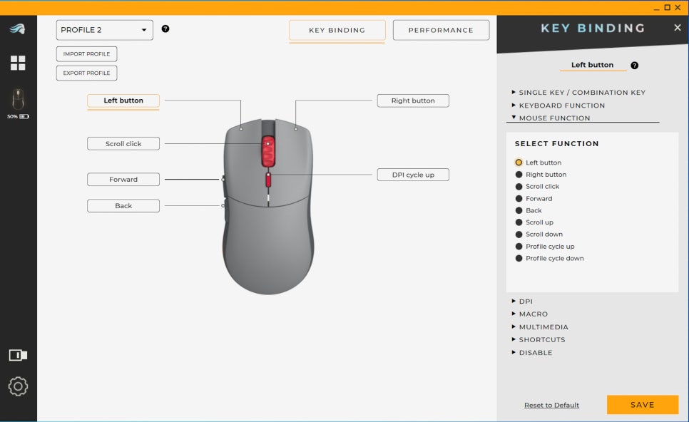Click the red scroll wheel on mouse image
Screen dimensions: 689x422
(268, 151)
